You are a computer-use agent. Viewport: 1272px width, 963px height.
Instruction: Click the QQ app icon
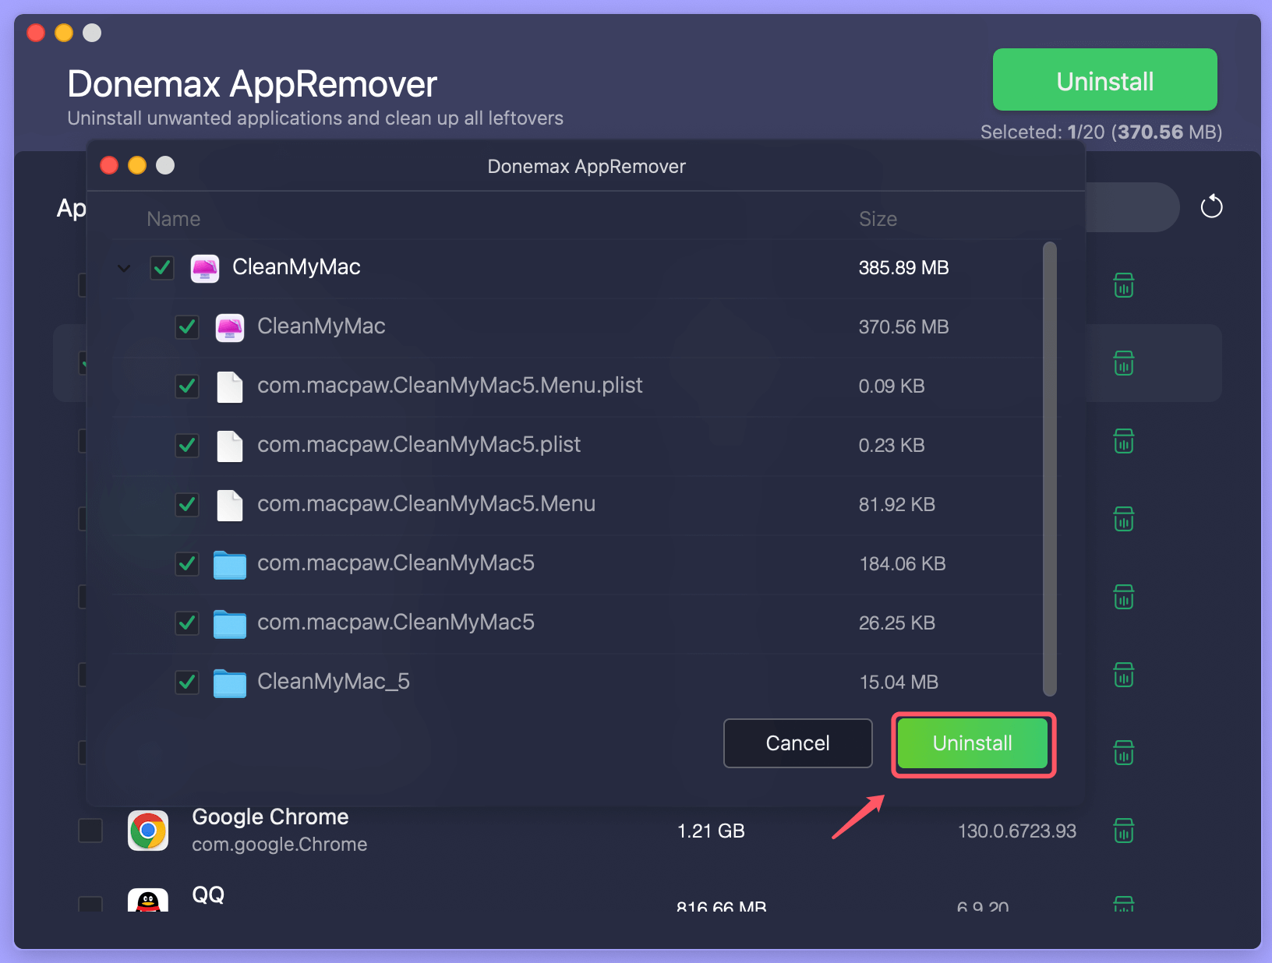147,902
